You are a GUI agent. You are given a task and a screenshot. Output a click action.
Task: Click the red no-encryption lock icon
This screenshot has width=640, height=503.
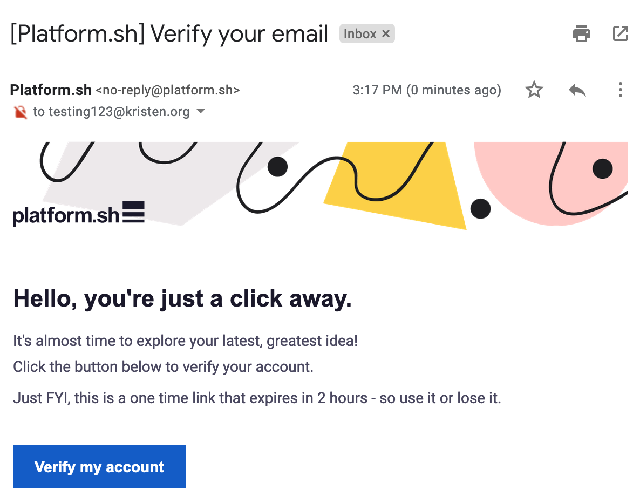(20, 112)
